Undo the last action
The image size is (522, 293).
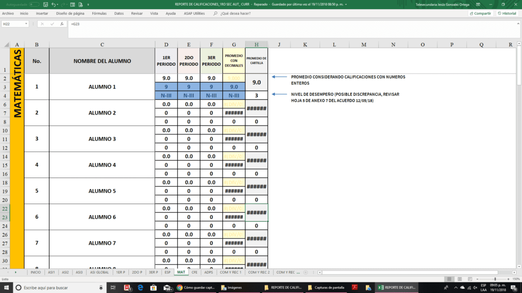point(54,4)
